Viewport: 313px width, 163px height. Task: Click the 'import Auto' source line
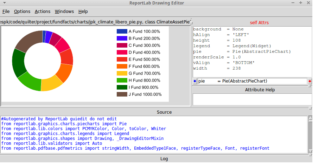click(51, 143)
